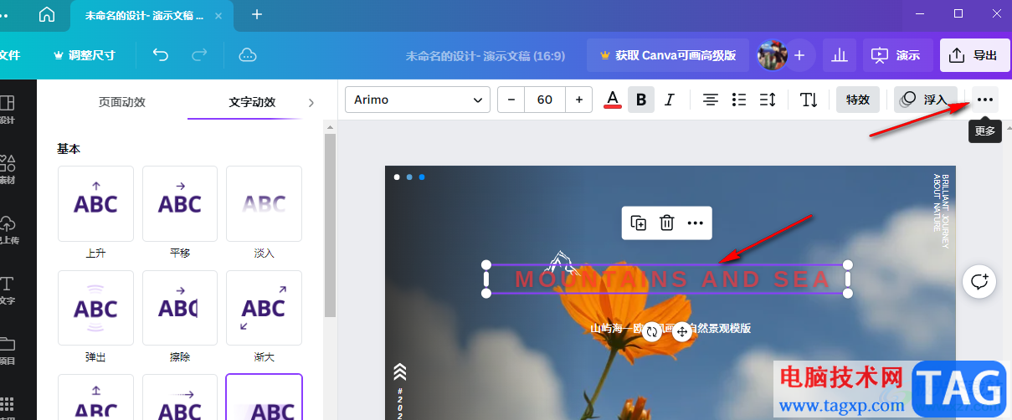The height and width of the screenshot is (420, 1012).
Task: Open the analytics bar chart icon
Action: tap(840, 55)
